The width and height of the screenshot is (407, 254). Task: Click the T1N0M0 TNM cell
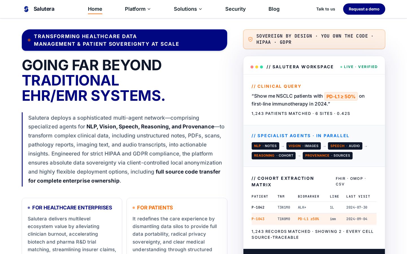click(x=284, y=219)
